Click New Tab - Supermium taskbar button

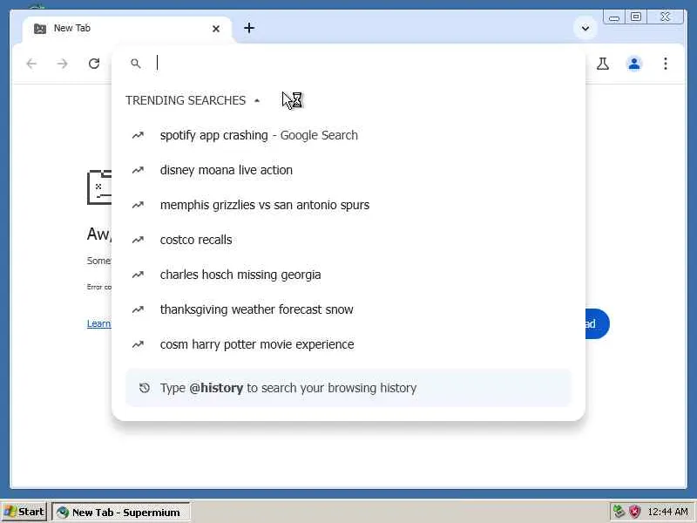point(121,513)
